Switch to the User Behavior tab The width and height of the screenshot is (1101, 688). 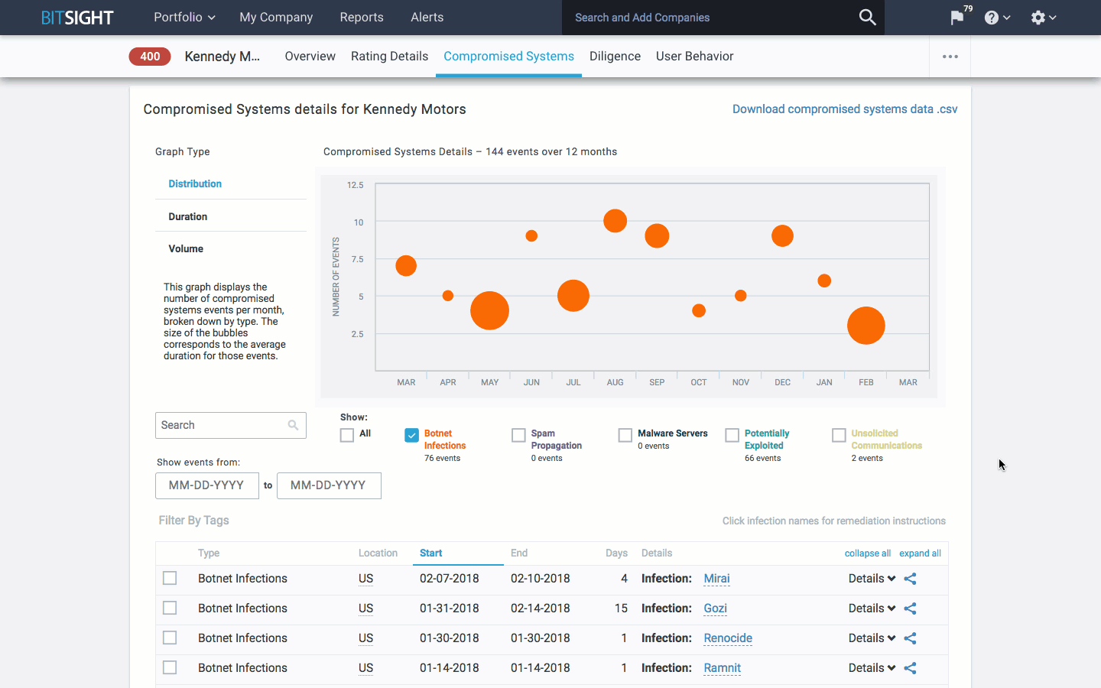point(694,57)
